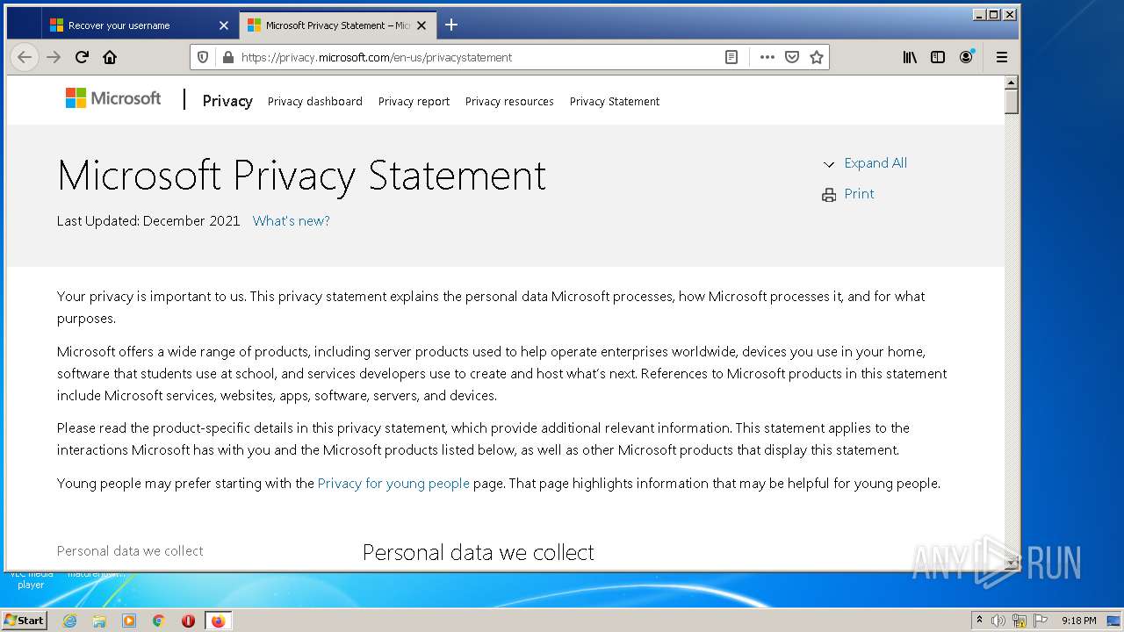The height and width of the screenshot is (632, 1124).
Task: Launch Chrome from the taskbar
Action: pyautogui.click(x=159, y=621)
